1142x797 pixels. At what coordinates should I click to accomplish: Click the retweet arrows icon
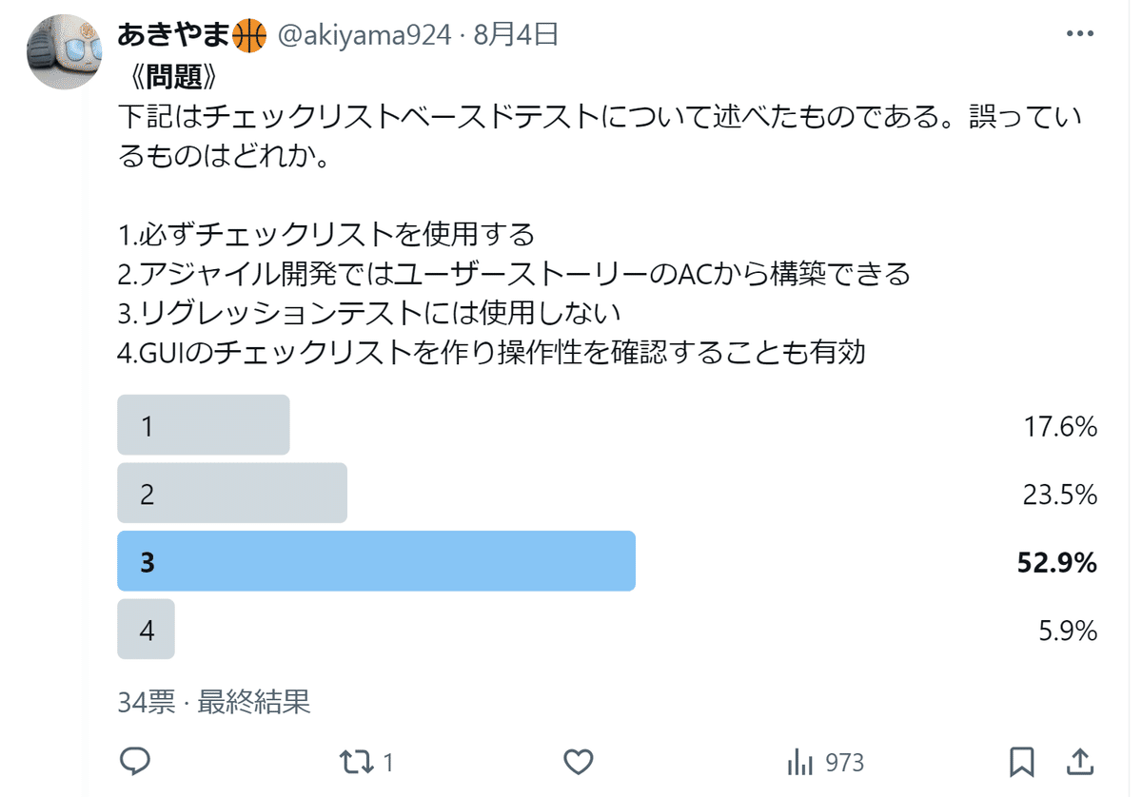coord(357,761)
